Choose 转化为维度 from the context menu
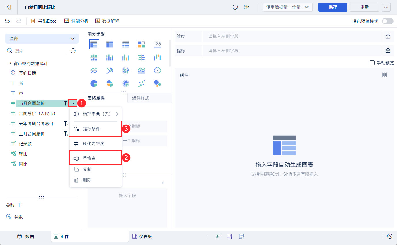The height and width of the screenshot is (245, 397). click(x=96, y=143)
